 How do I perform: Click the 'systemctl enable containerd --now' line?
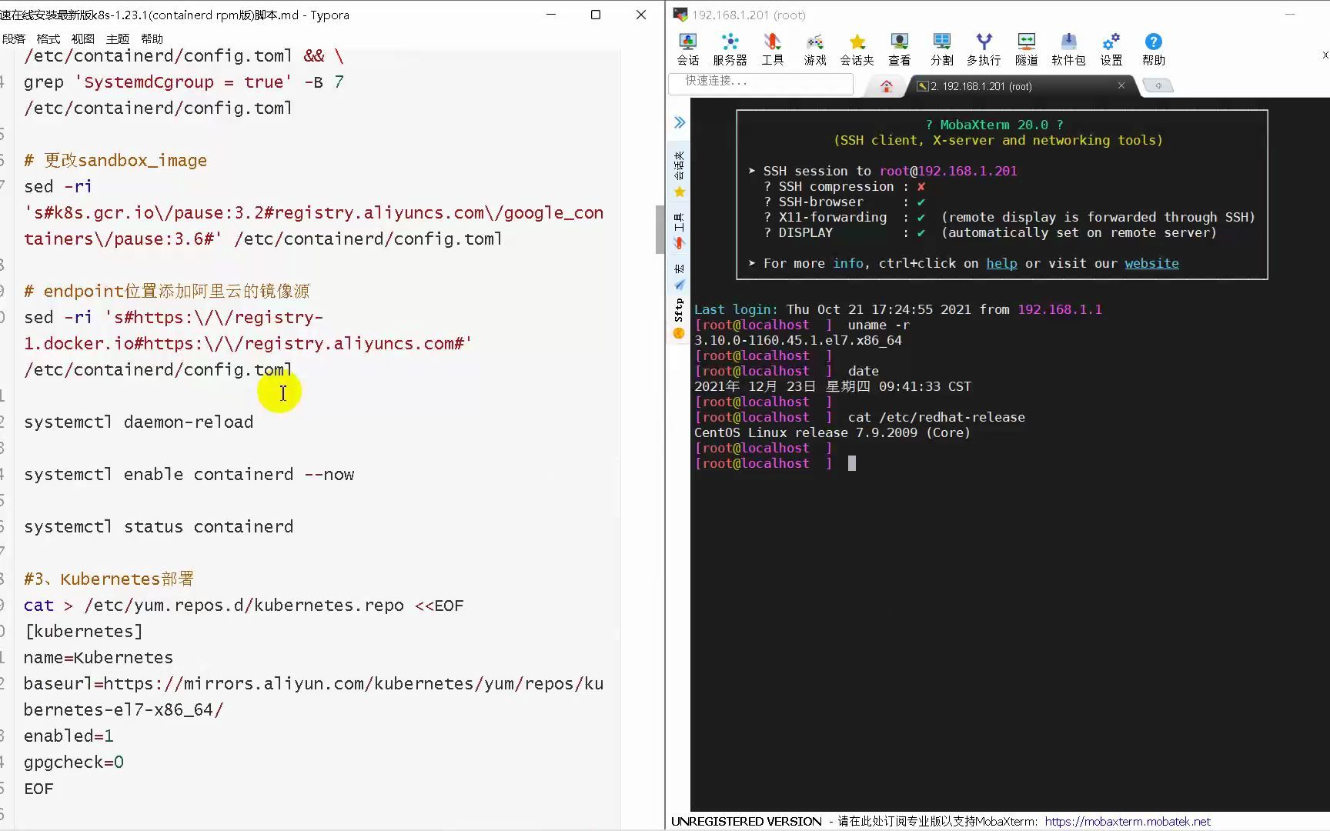[189, 474]
